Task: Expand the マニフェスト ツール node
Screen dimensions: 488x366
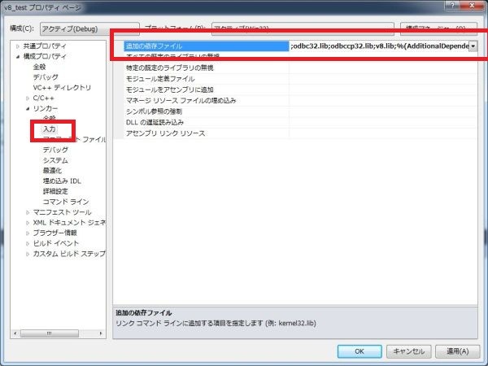Action: (x=28, y=212)
